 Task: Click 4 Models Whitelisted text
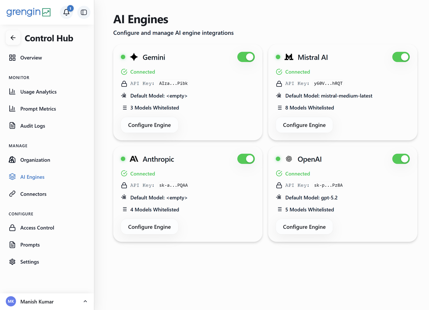coord(154,210)
